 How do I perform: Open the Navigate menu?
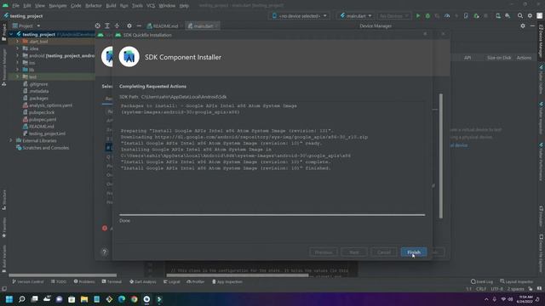[58, 6]
